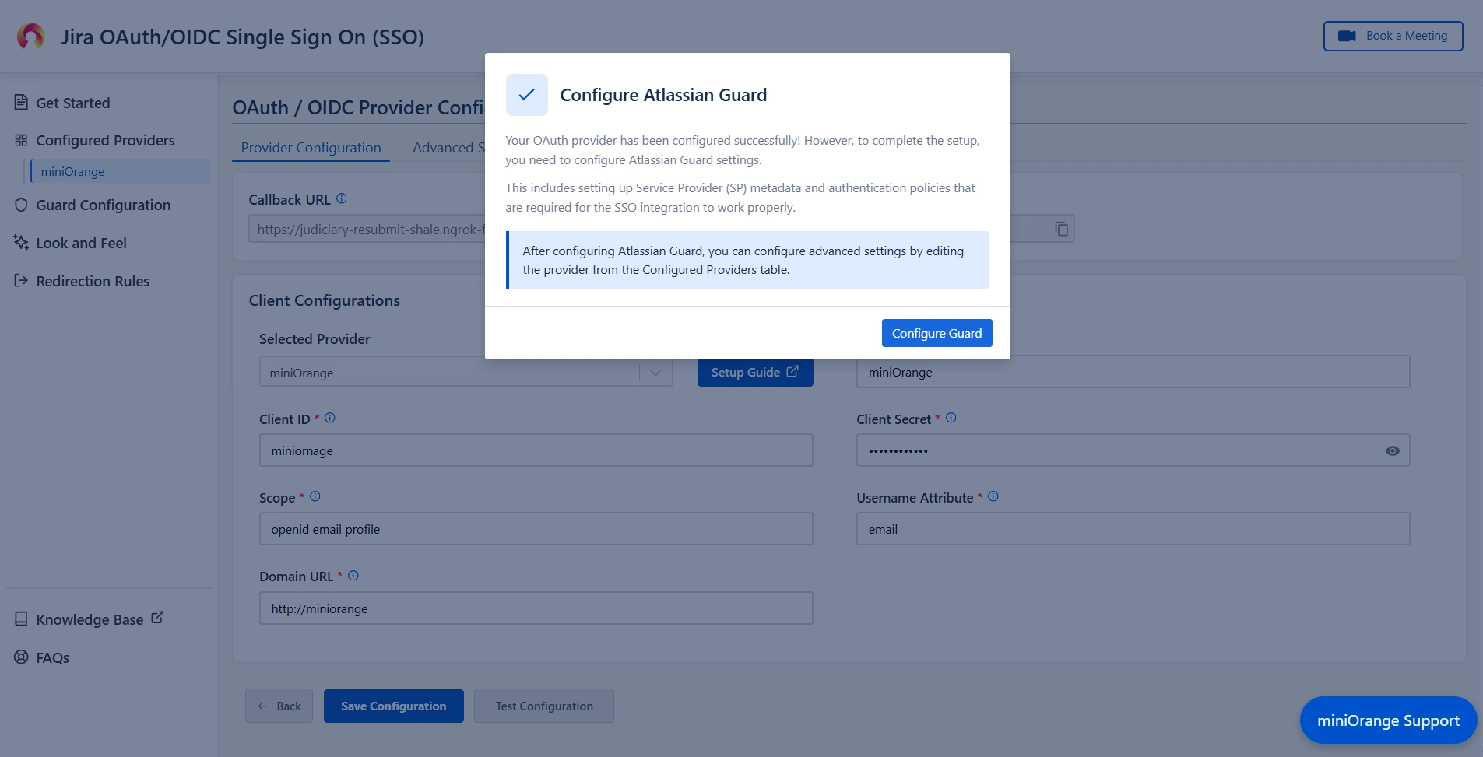This screenshot has height=757, width=1483.
Task: Click the Scope input field
Action: [x=536, y=529]
